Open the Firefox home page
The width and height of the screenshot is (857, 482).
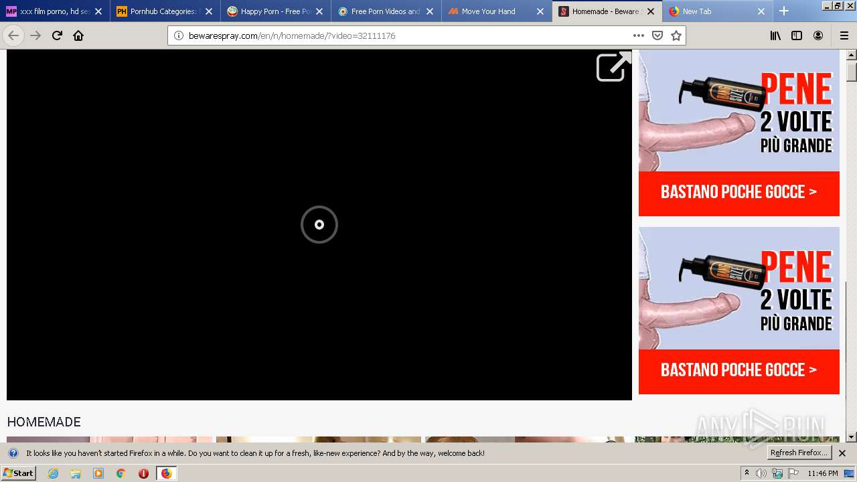click(78, 35)
